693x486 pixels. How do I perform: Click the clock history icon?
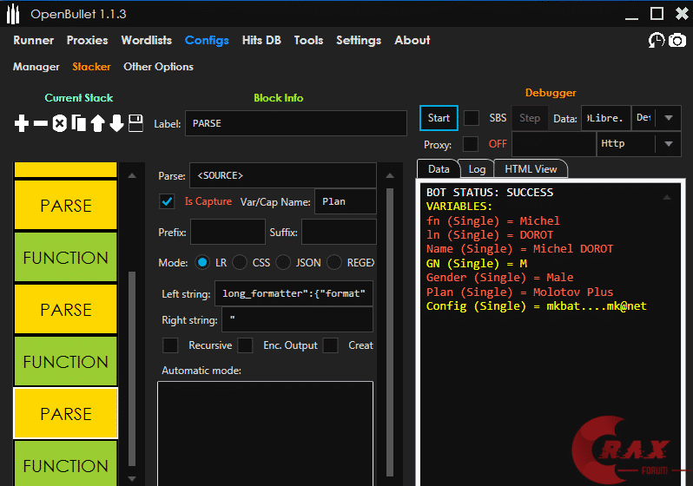657,41
